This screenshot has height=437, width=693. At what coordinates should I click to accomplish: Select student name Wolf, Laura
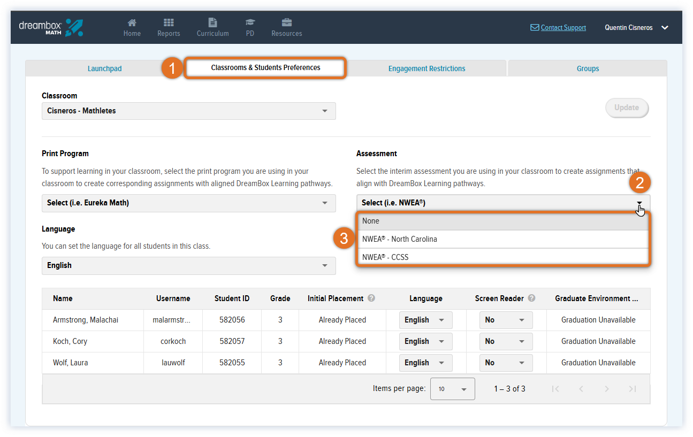click(x=71, y=363)
